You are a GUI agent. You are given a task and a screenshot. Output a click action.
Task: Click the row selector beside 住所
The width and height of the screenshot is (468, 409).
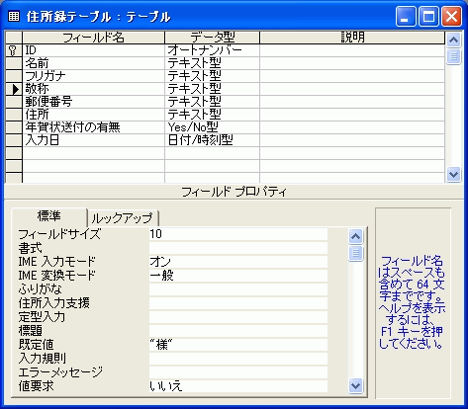pyautogui.click(x=14, y=115)
